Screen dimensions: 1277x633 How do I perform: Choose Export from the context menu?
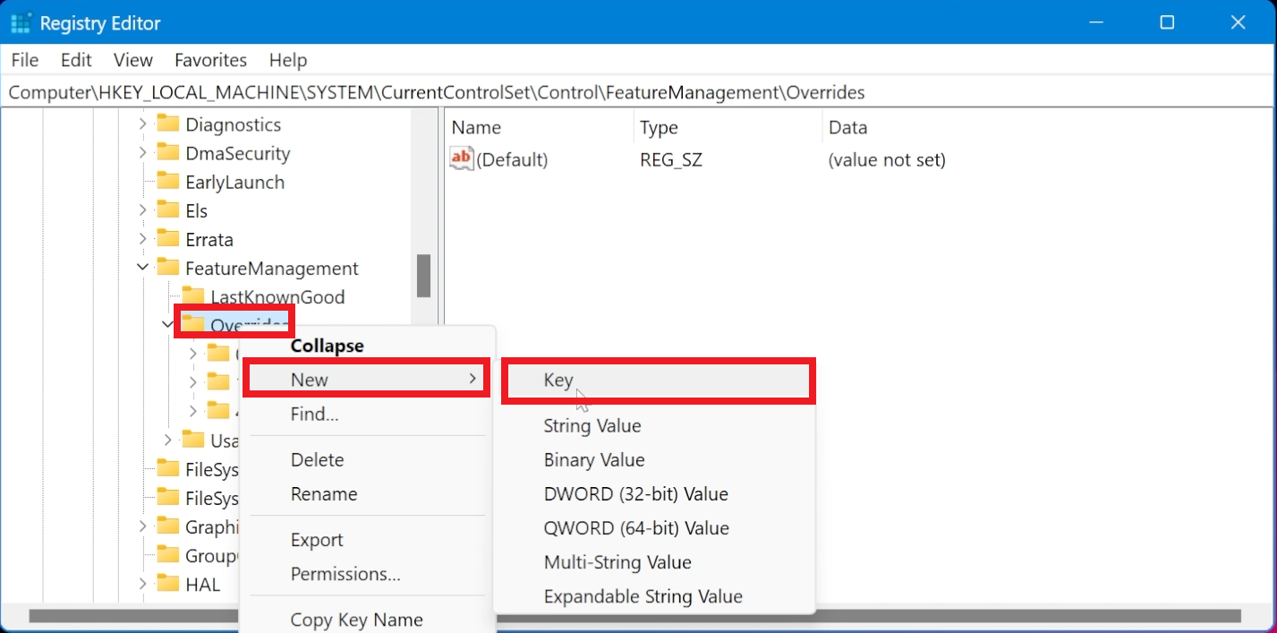[317, 539]
